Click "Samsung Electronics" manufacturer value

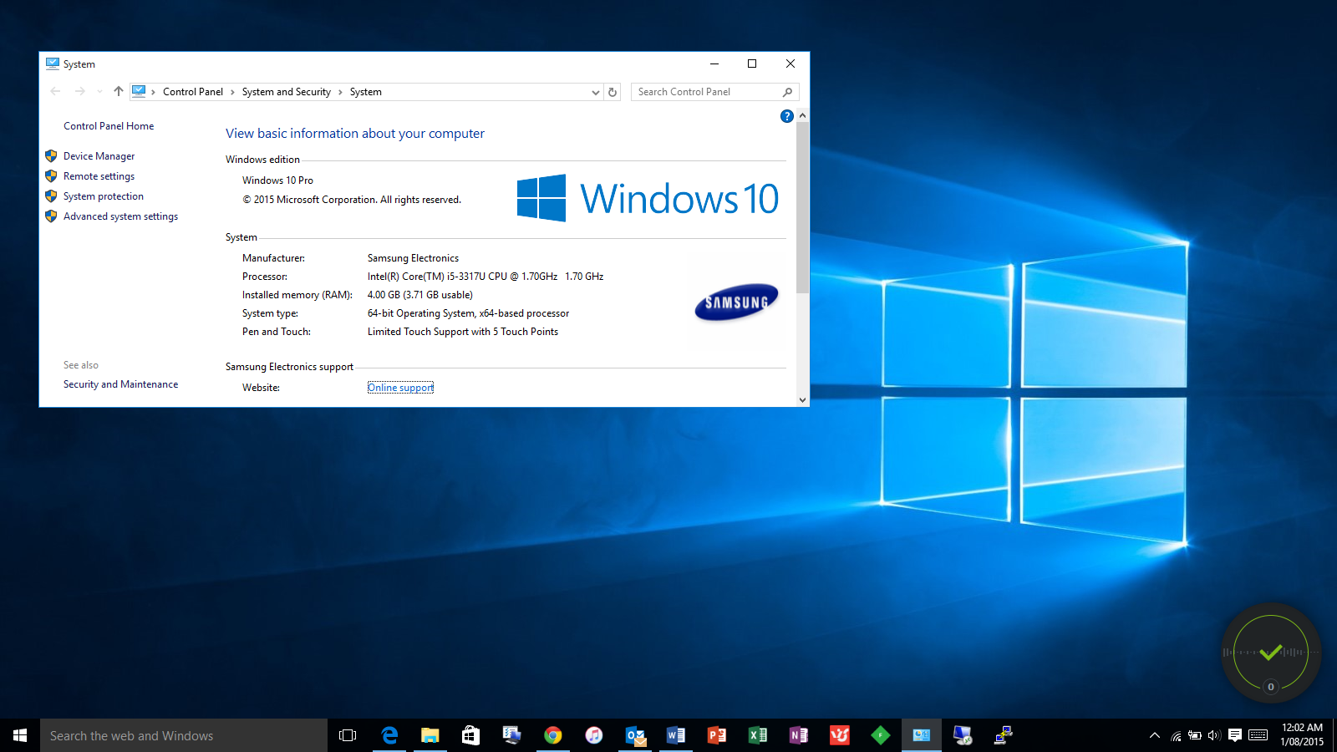point(413,258)
